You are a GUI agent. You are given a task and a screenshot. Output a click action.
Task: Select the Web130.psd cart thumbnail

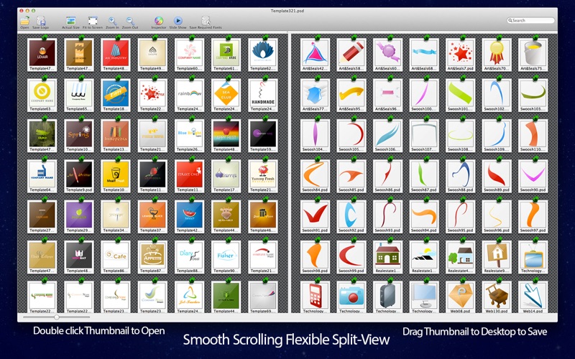497,297
